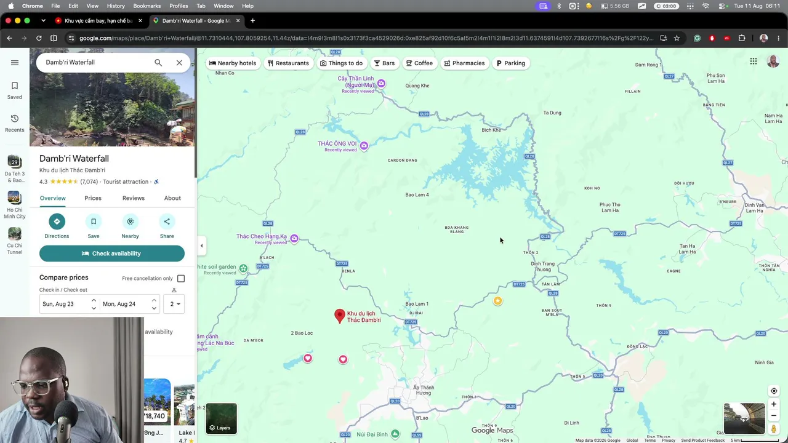Bookmark this page with the star icon

point(677,38)
